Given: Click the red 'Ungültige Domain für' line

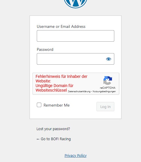Looking at the screenshot, I should (55, 86).
